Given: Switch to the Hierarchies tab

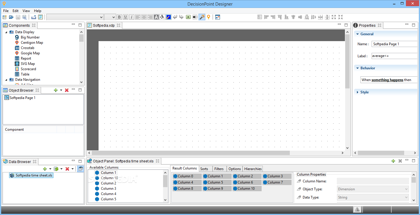Looking at the screenshot, I should pyautogui.click(x=253, y=169).
